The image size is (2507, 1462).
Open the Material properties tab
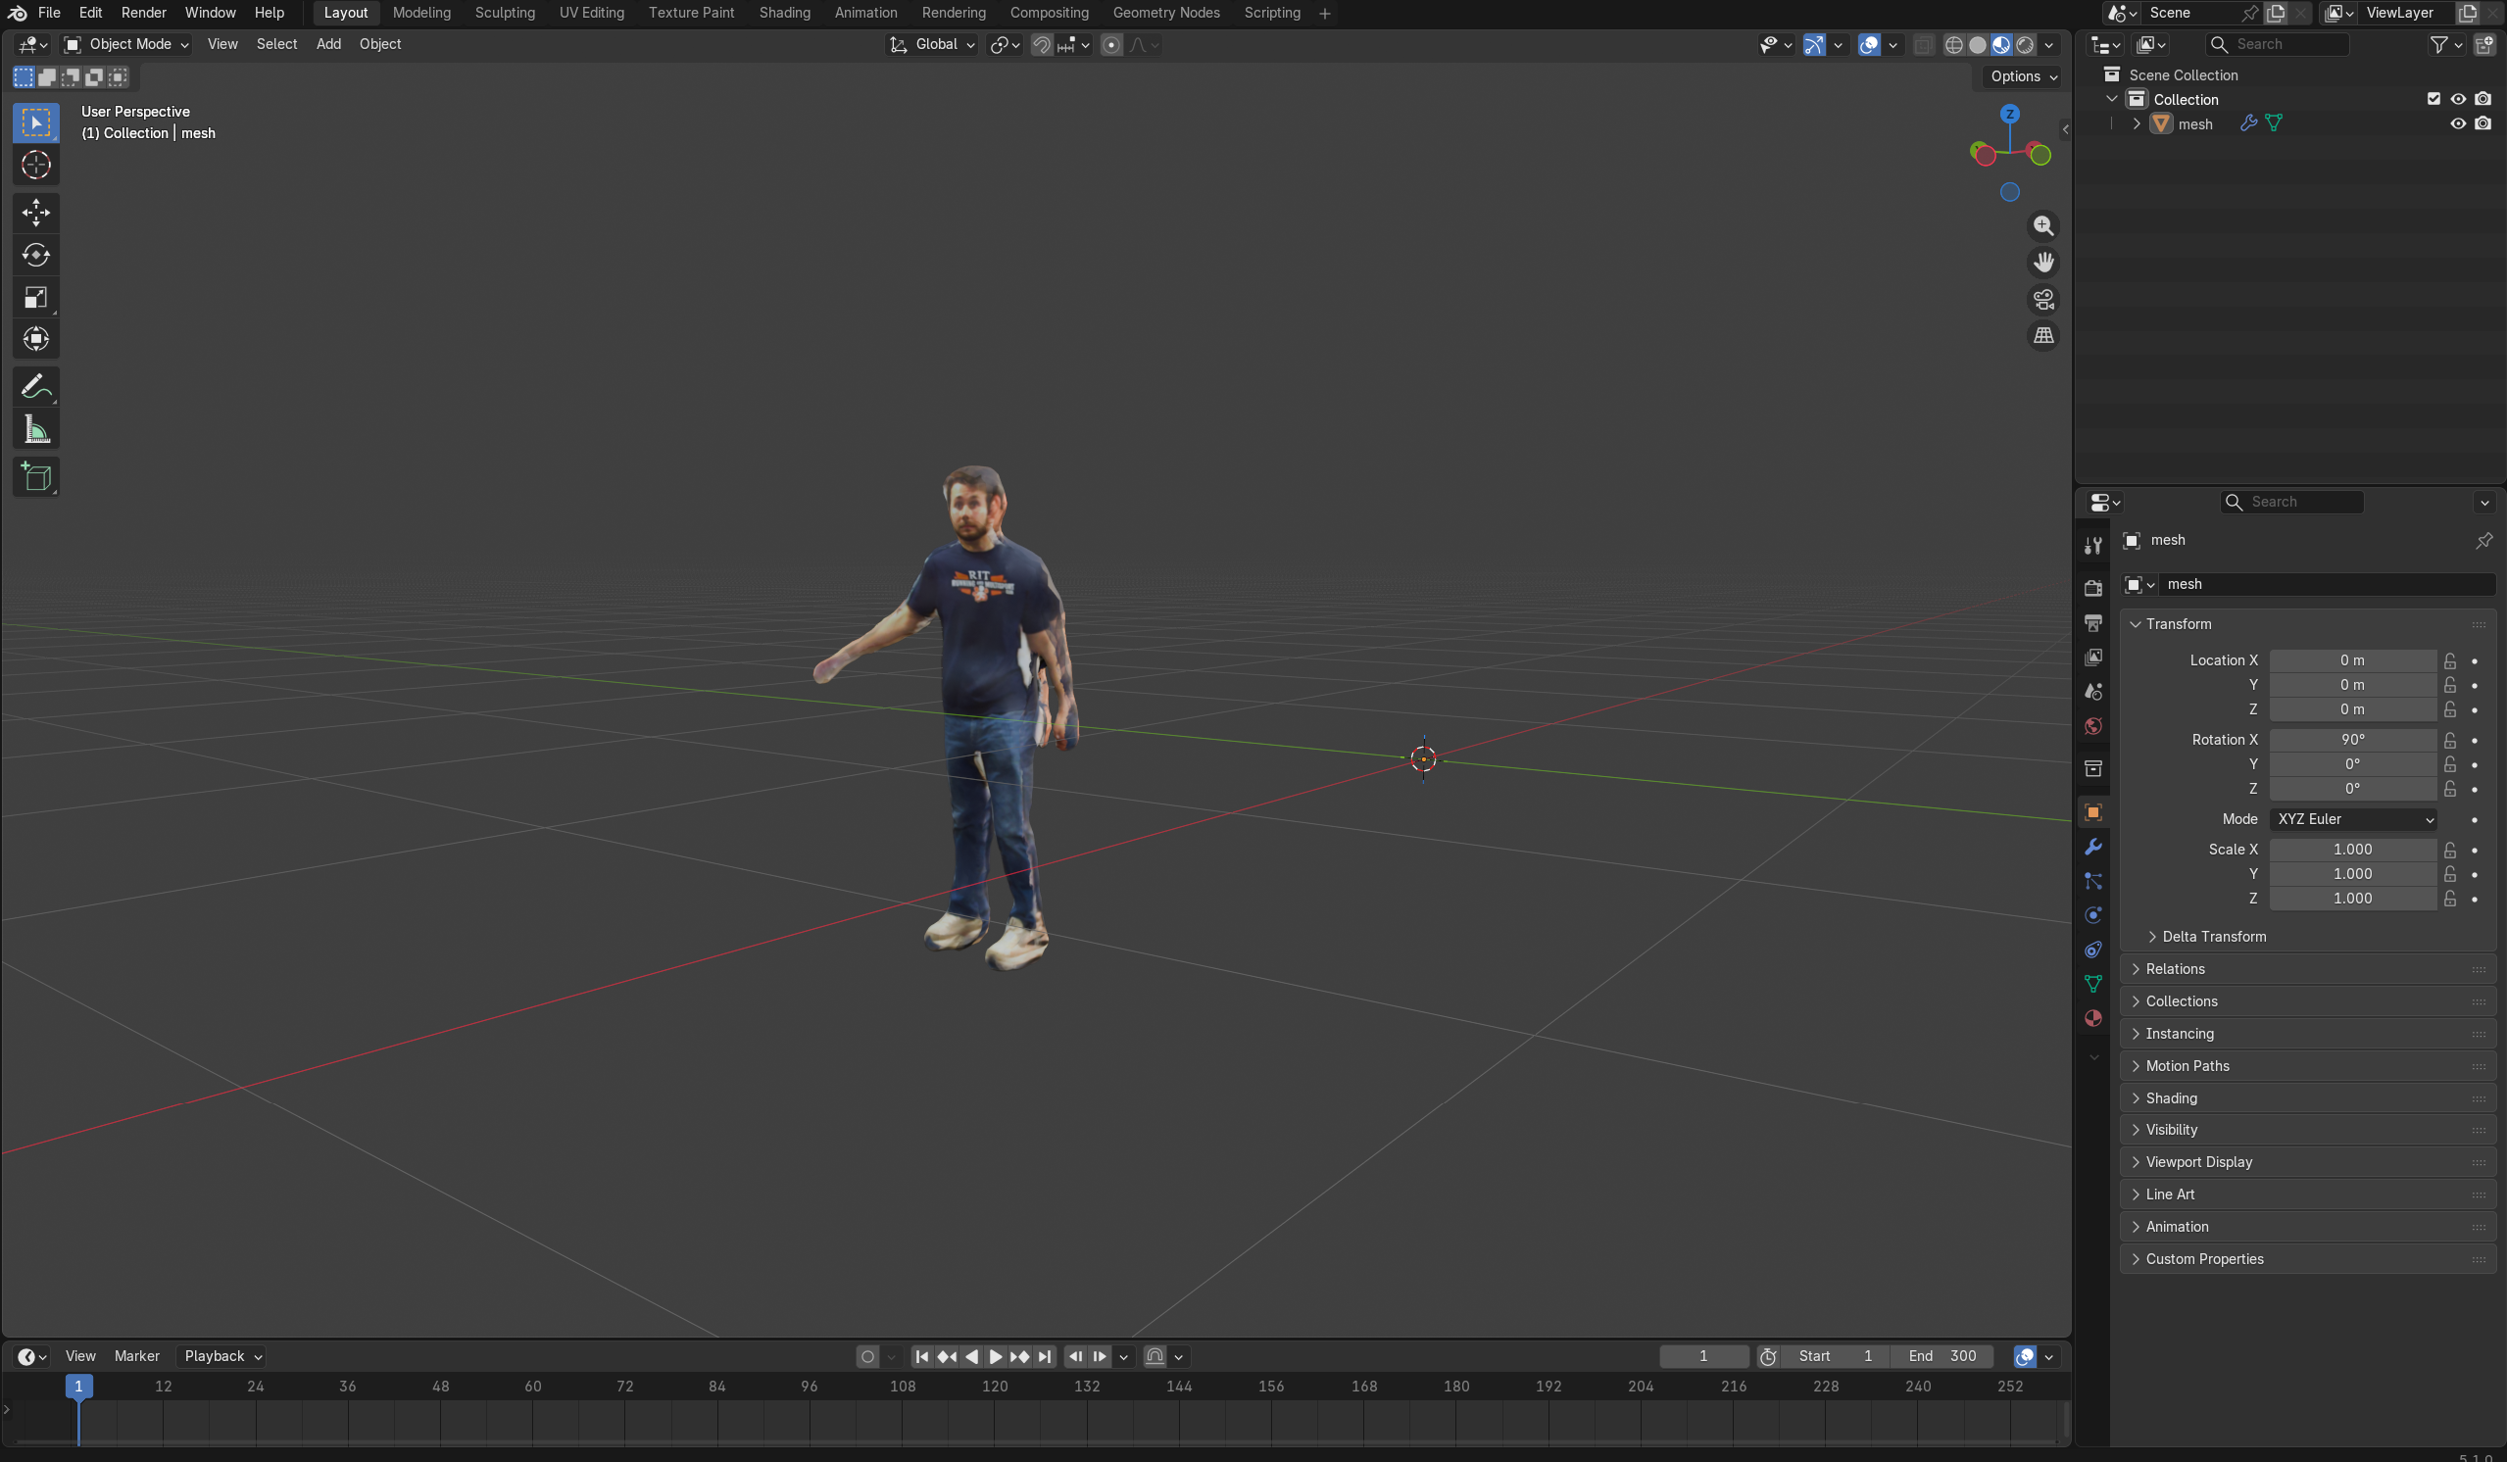2092,1018
